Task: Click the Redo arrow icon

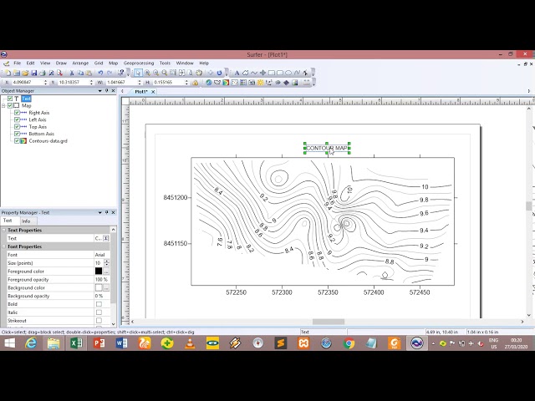Action: tap(110, 73)
